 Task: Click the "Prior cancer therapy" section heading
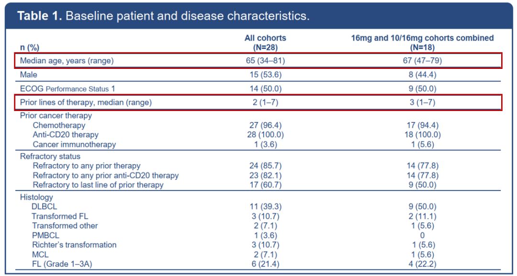click(56, 116)
